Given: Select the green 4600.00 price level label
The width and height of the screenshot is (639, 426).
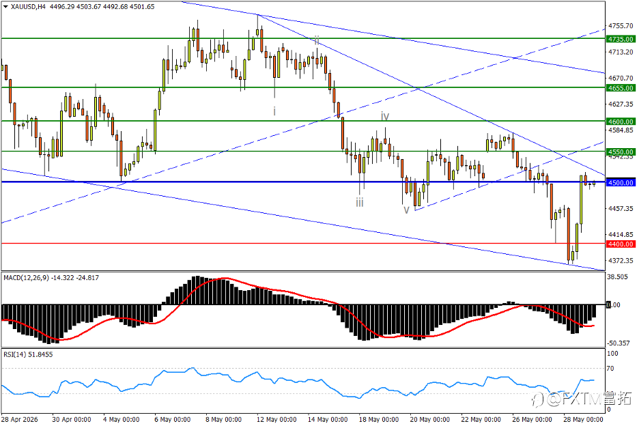Looking at the screenshot, I should pyautogui.click(x=621, y=122).
